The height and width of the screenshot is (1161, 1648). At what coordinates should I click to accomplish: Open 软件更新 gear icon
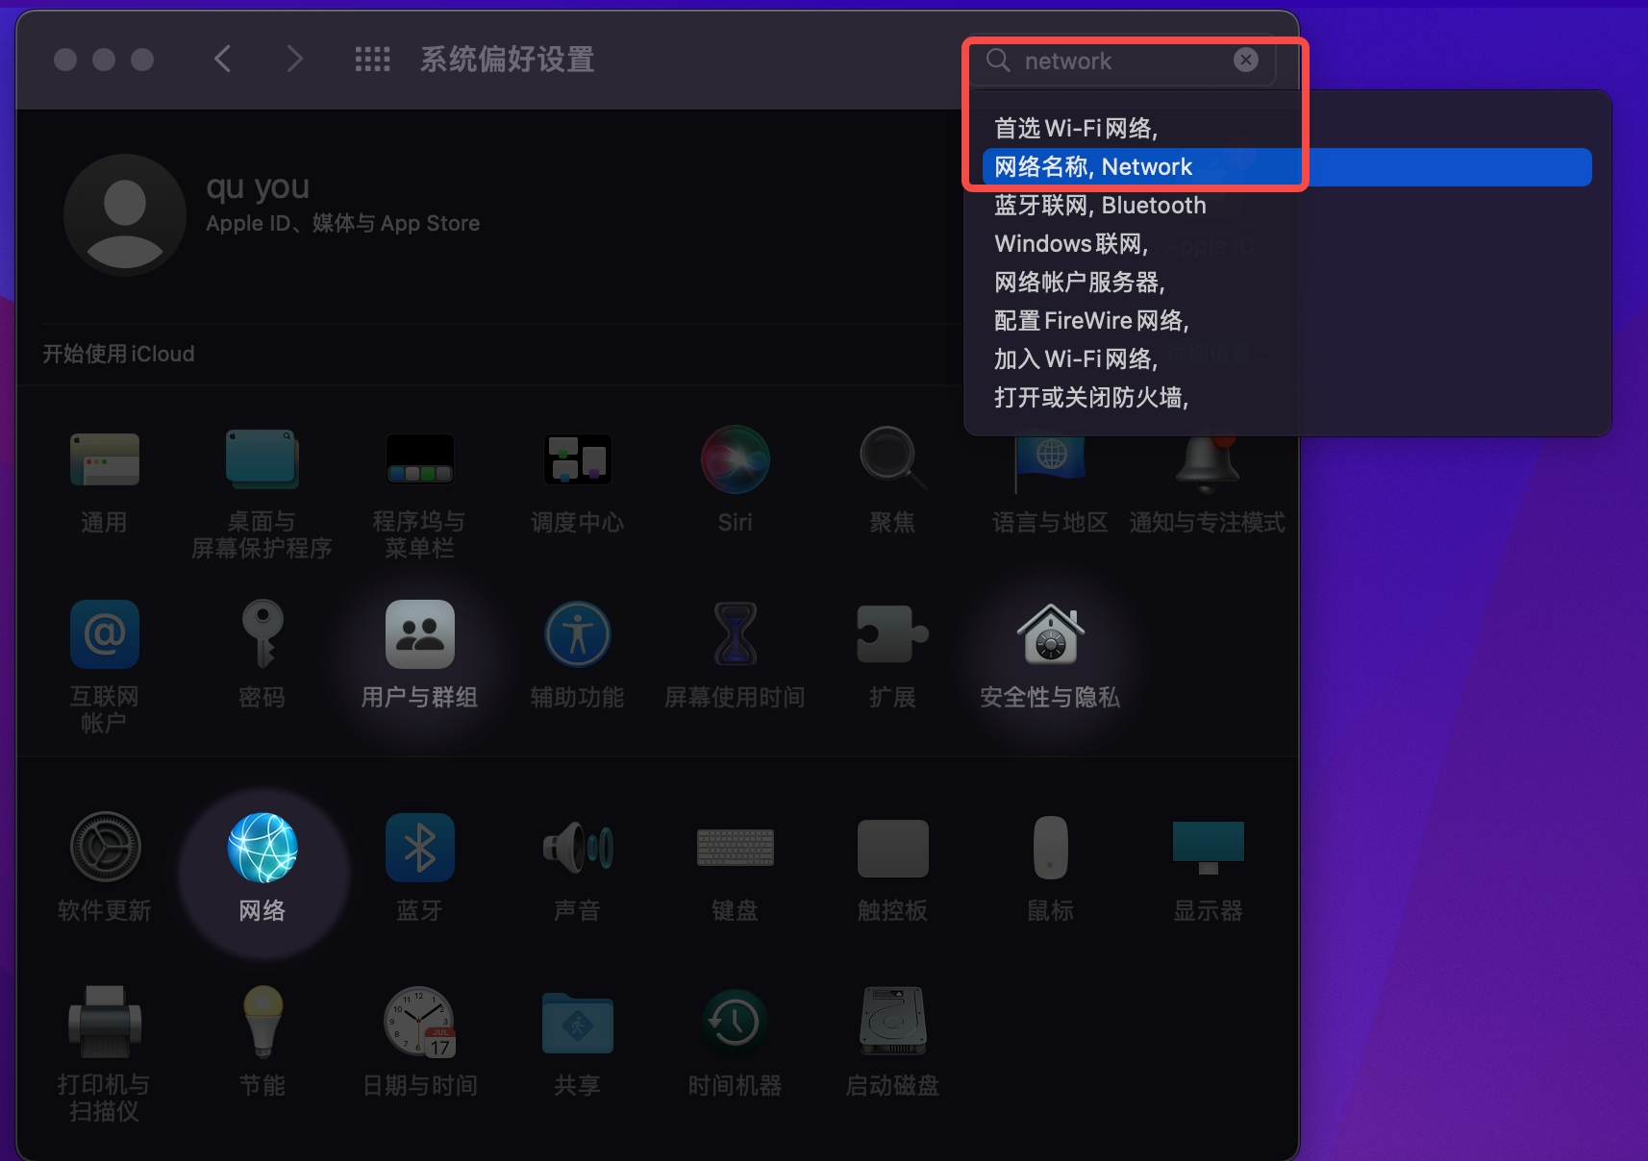104,848
